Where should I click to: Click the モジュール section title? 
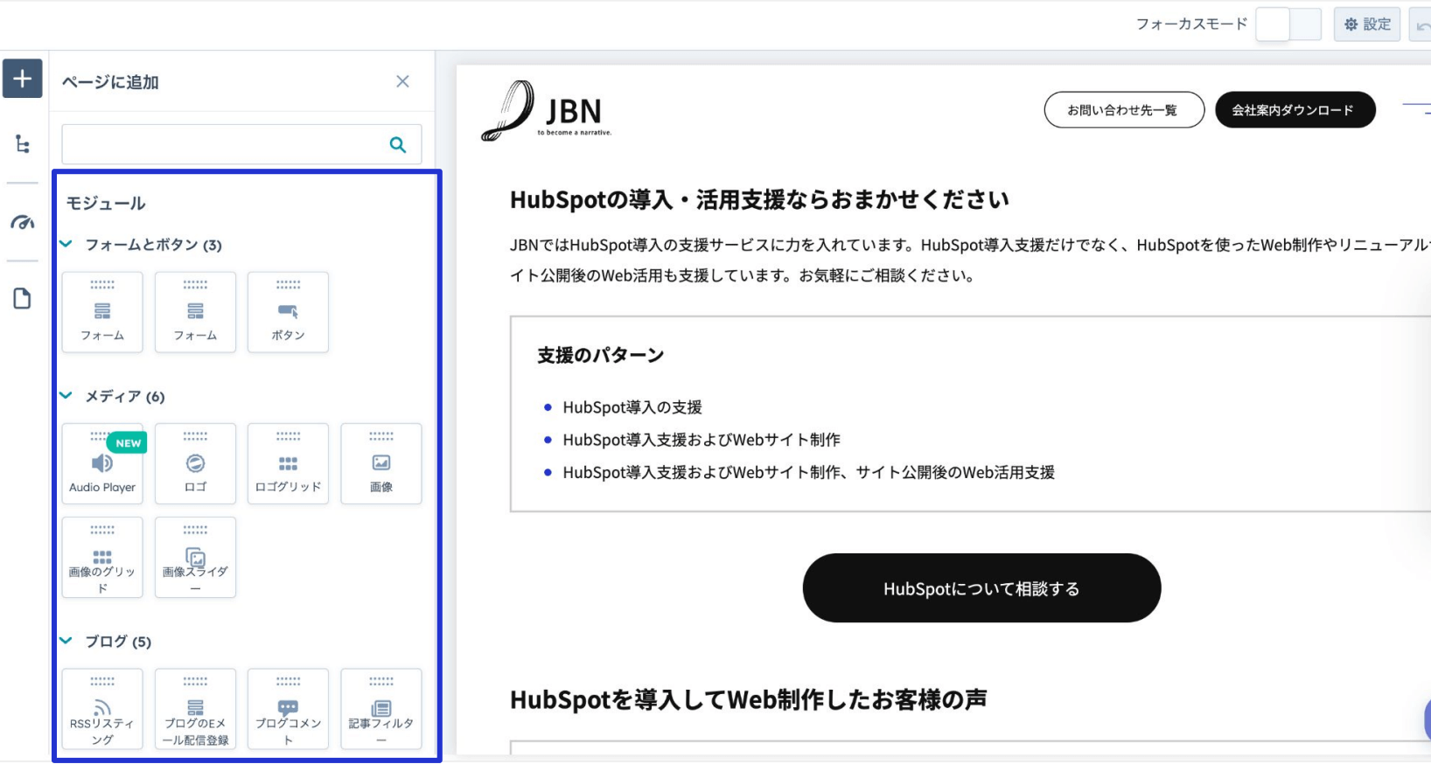106,203
